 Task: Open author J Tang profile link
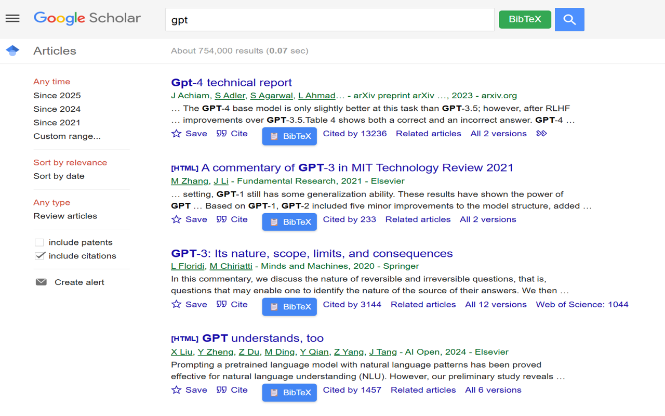click(x=383, y=352)
